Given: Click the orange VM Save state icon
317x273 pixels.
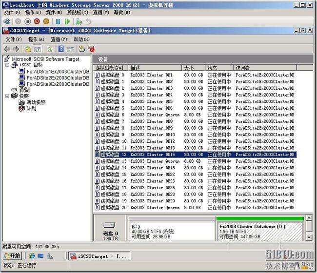Looking at the screenshot, I should (46, 21).
